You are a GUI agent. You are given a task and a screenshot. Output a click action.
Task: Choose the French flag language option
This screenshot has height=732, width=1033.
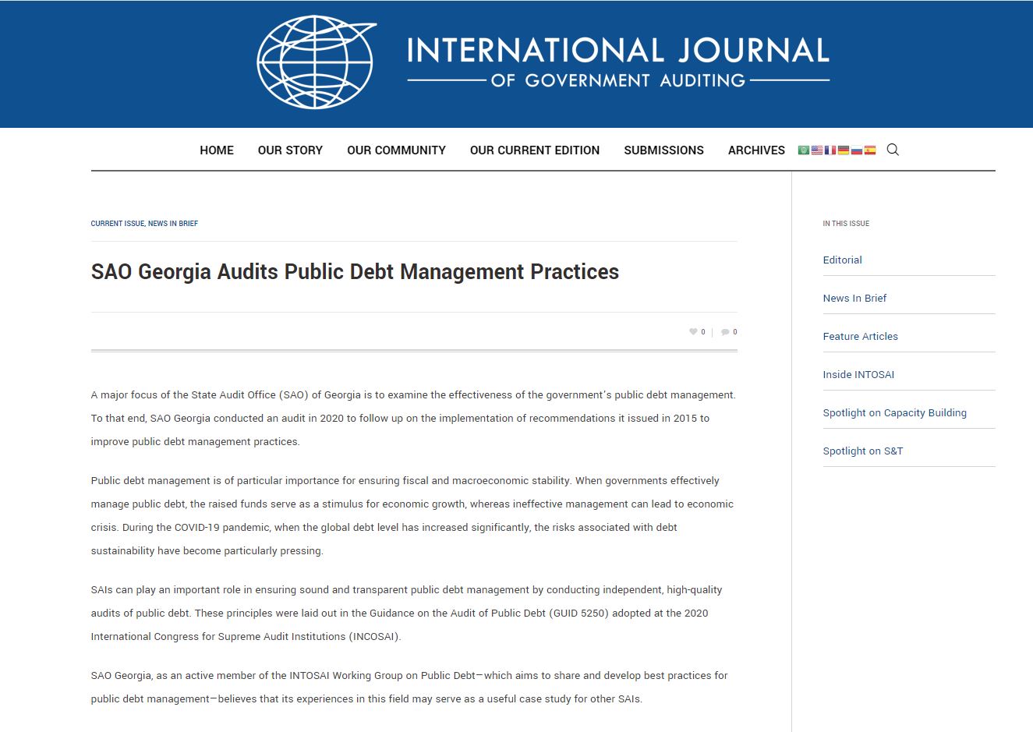830,150
